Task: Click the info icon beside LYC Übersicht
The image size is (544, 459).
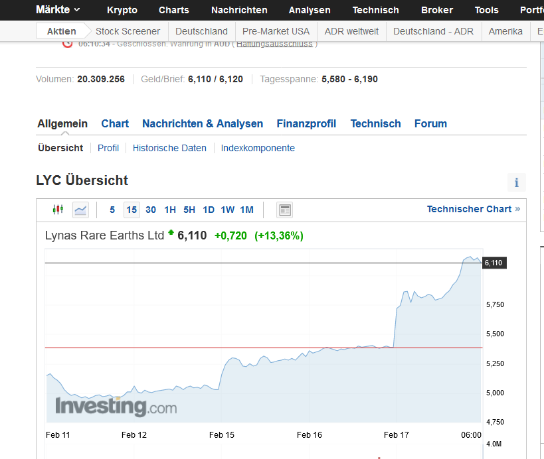Action: coord(516,183)
